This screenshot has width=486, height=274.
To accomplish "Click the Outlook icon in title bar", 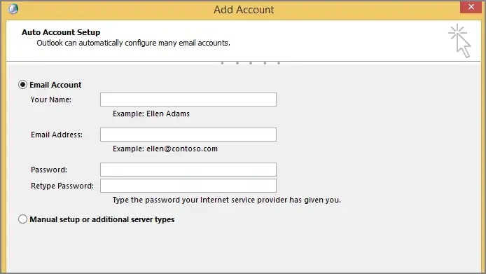I will click(13, 8).
